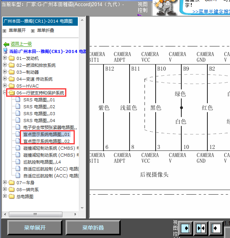Expand the 04—变速 传动系统 node
230x238 pixels.
click(x=5, y=78)
